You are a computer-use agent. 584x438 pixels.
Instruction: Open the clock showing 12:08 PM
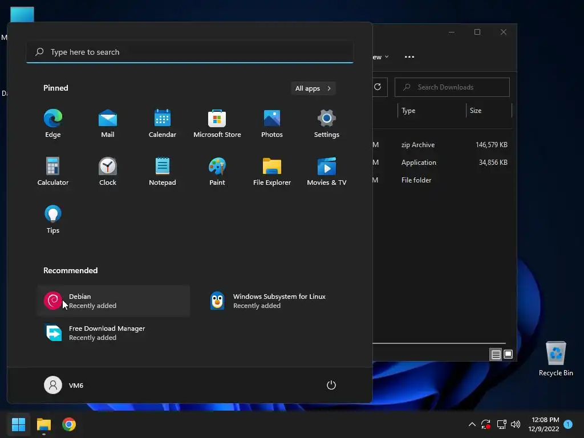click(544, 424)
